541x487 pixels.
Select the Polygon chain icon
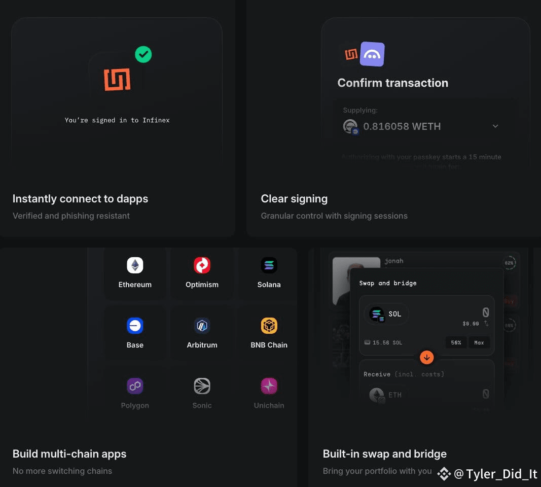pyautogui.click(x=135, y=386)
